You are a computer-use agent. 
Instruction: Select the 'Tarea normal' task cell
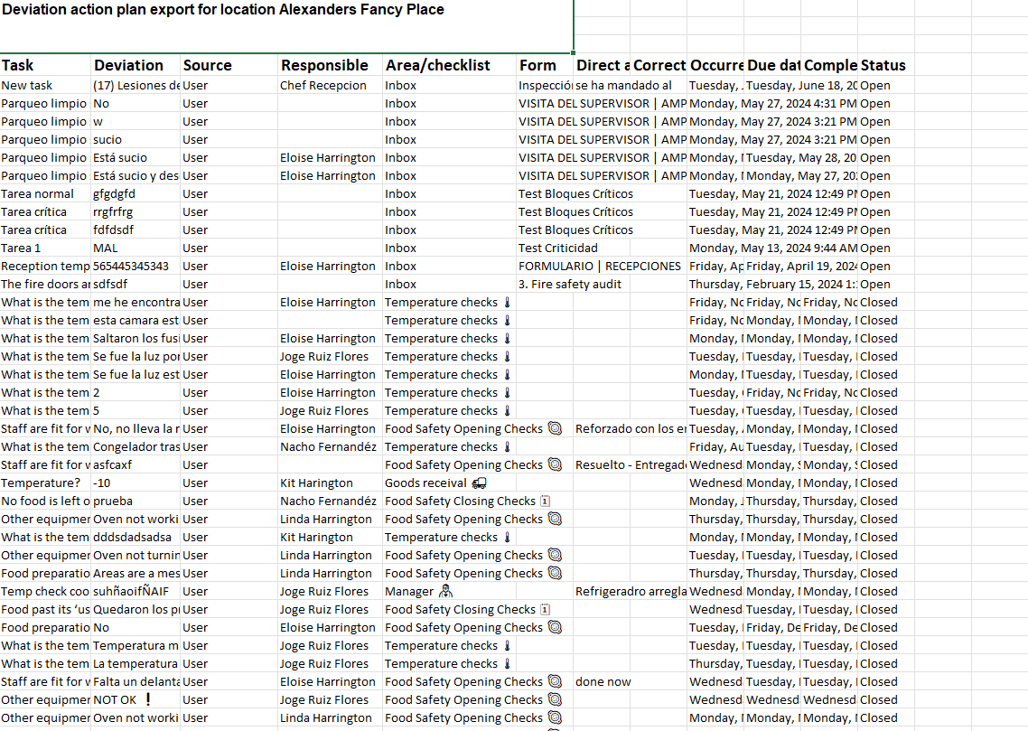click(x=45, y=194)
